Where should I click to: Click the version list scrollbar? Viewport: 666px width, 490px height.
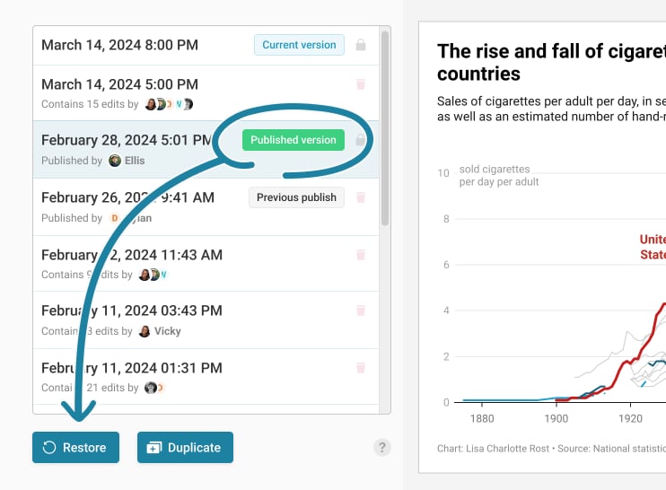[385, 126]
